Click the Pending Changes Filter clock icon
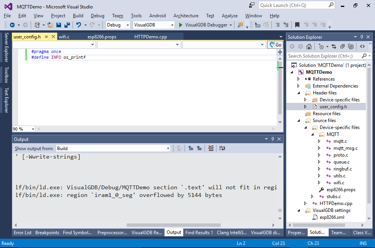 (321, 46)
